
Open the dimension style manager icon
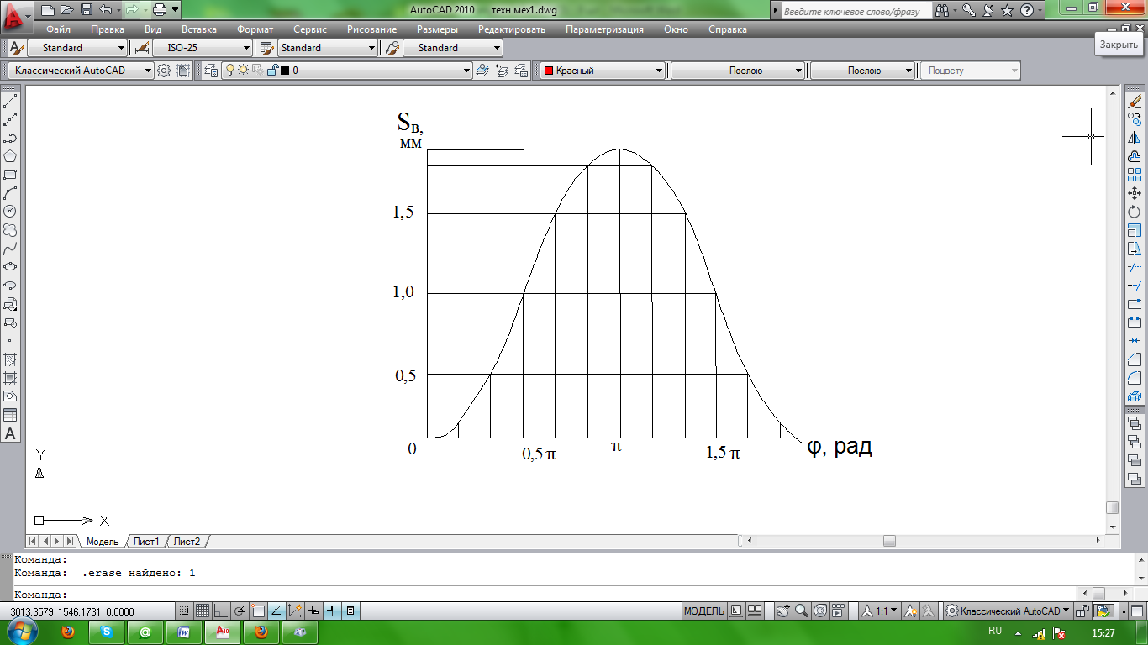click(141, 48)
